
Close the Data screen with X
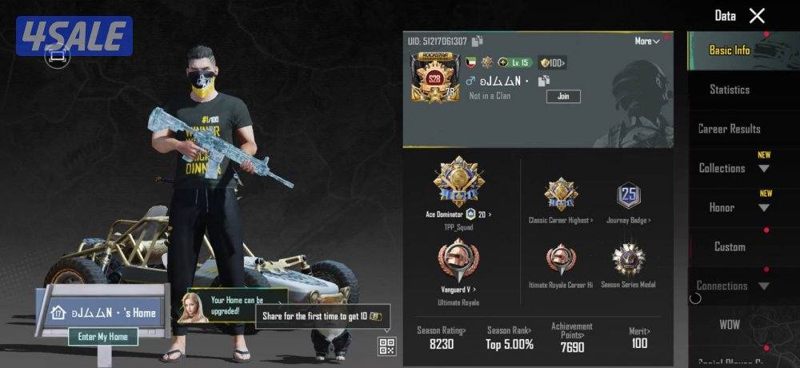click(757, 16)
